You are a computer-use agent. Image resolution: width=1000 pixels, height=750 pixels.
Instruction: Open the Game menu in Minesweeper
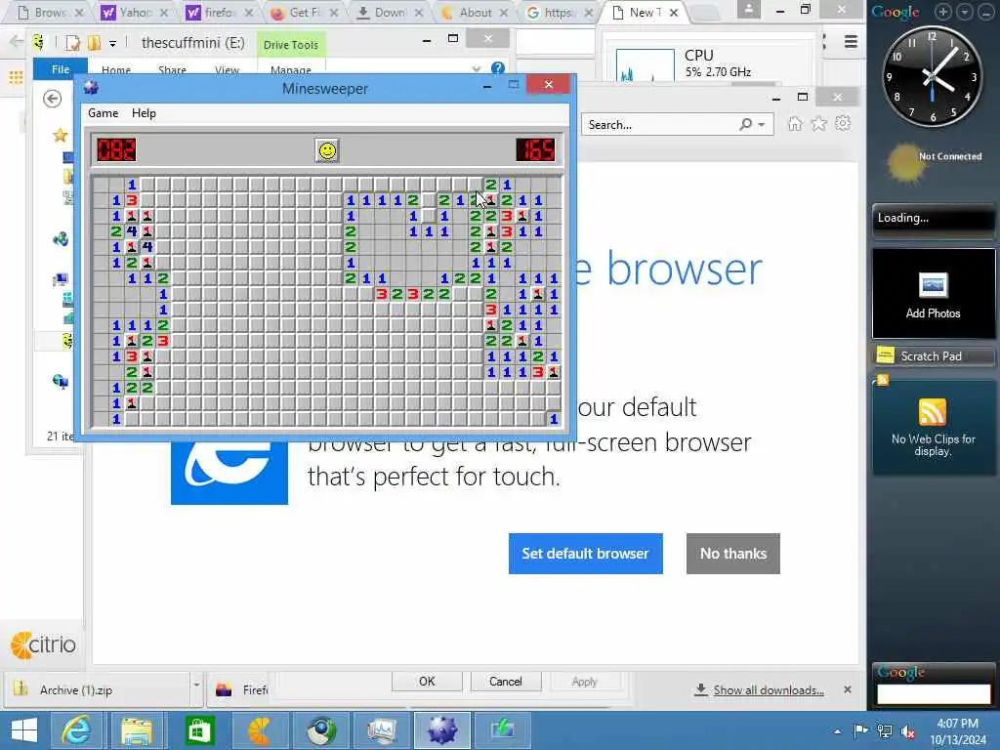(x=103, y=113)
